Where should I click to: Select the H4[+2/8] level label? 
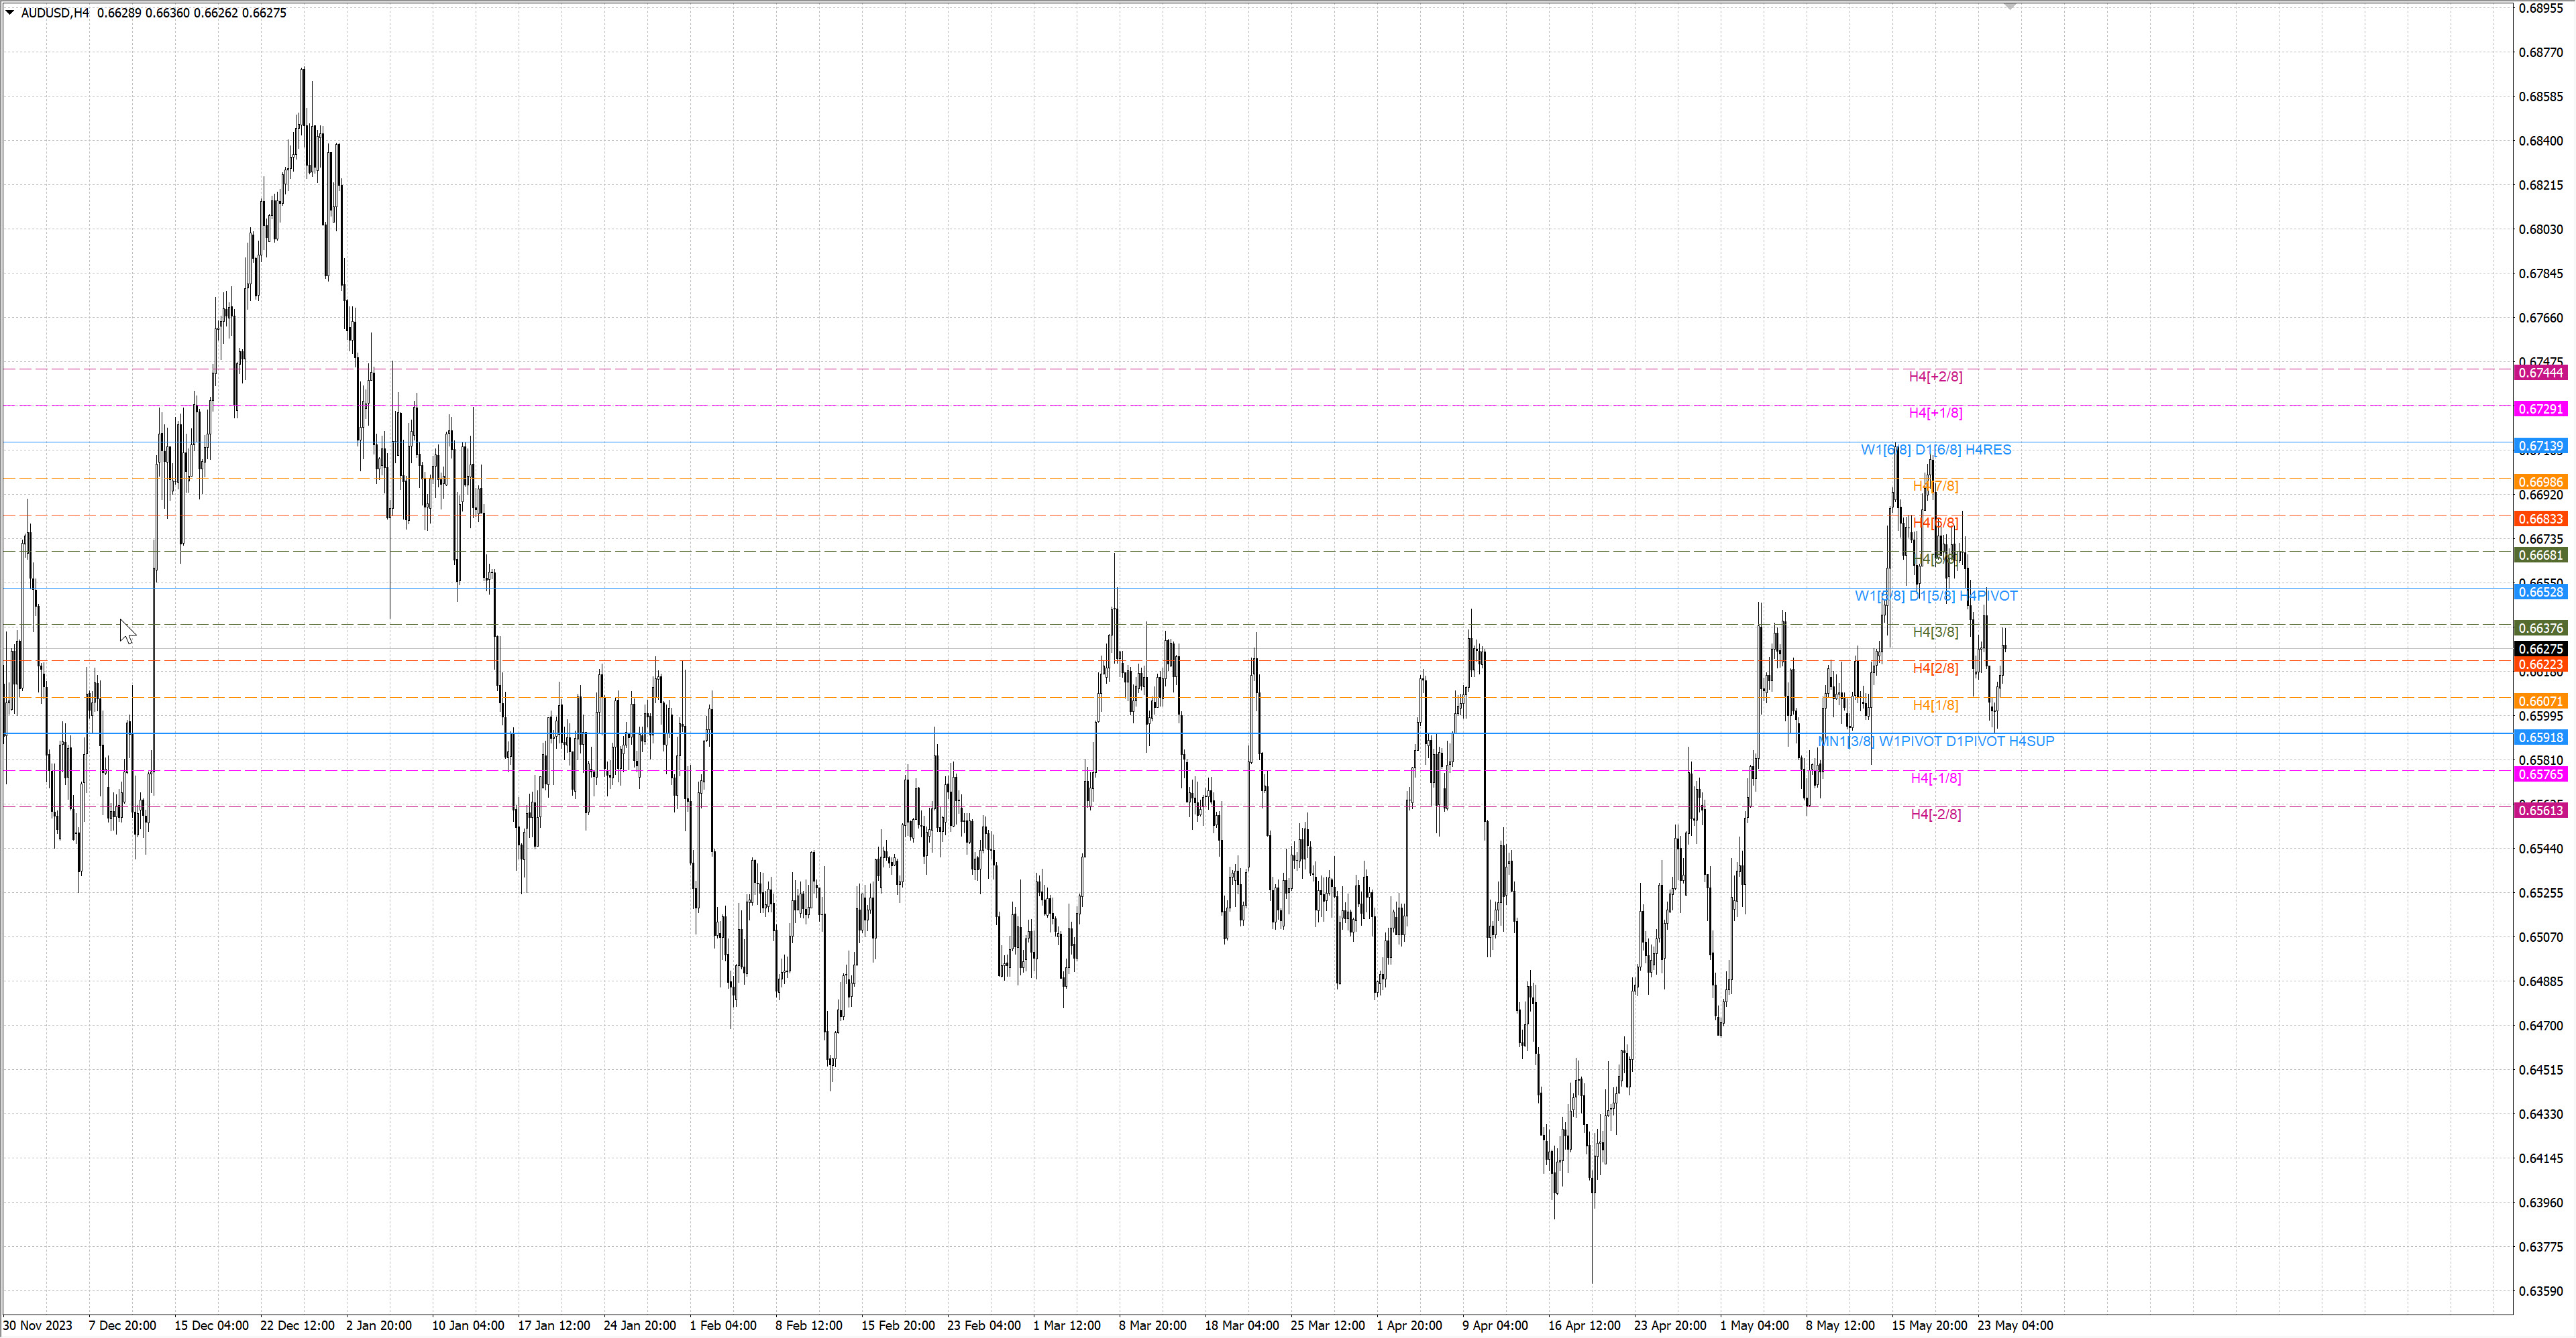[1935, 377]
